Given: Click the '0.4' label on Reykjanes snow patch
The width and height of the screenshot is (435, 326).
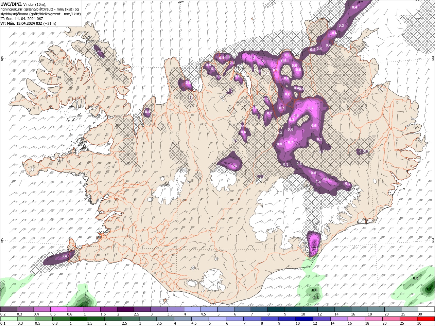Looking at the screenshot, I should [x=64, y=256].
